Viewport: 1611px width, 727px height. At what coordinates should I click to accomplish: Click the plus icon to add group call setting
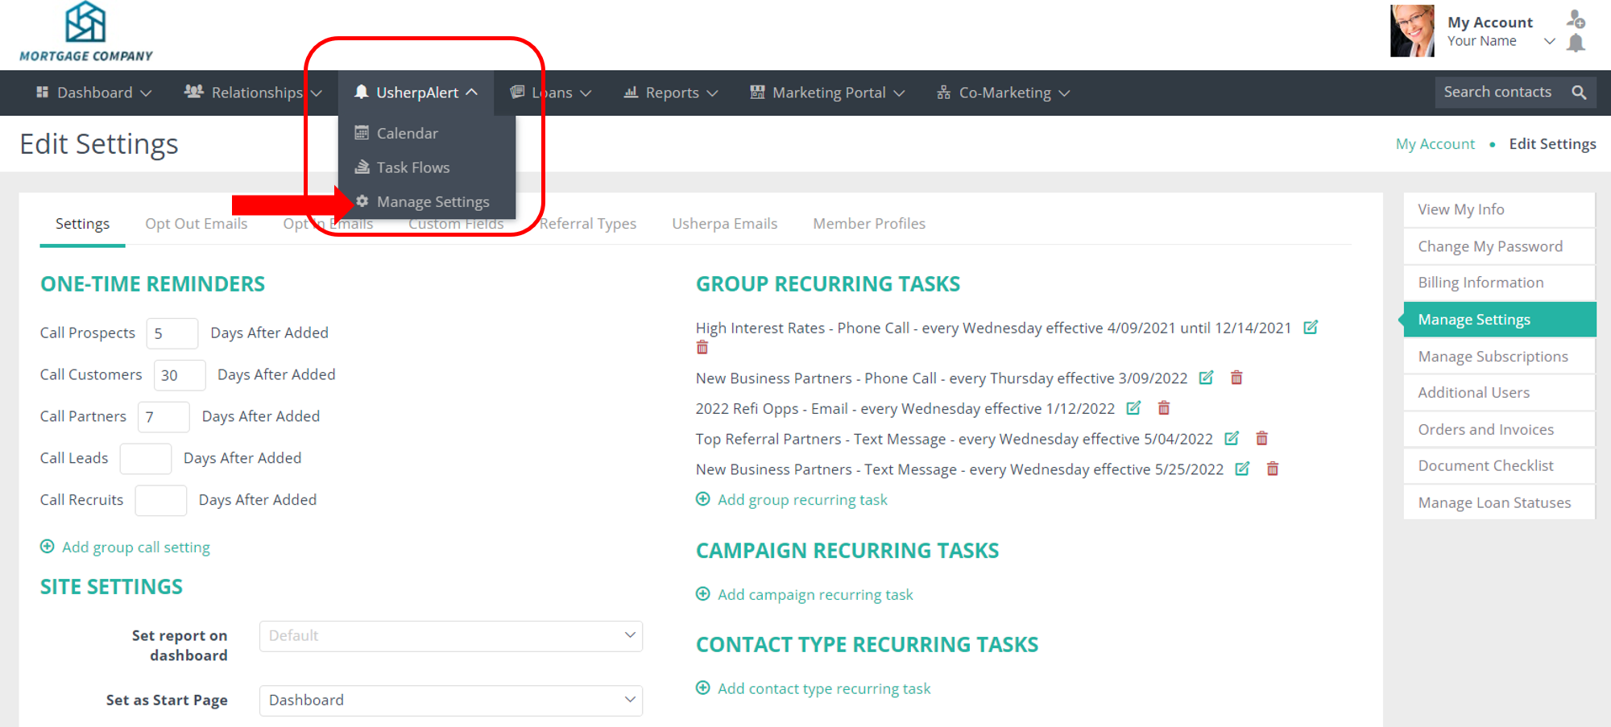click(47, 547)
